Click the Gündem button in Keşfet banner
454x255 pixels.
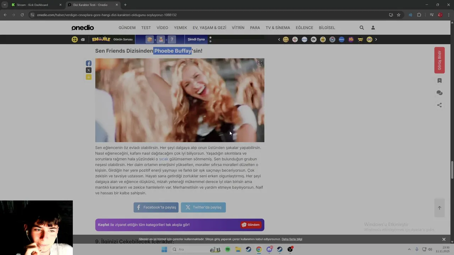[251, 225]
